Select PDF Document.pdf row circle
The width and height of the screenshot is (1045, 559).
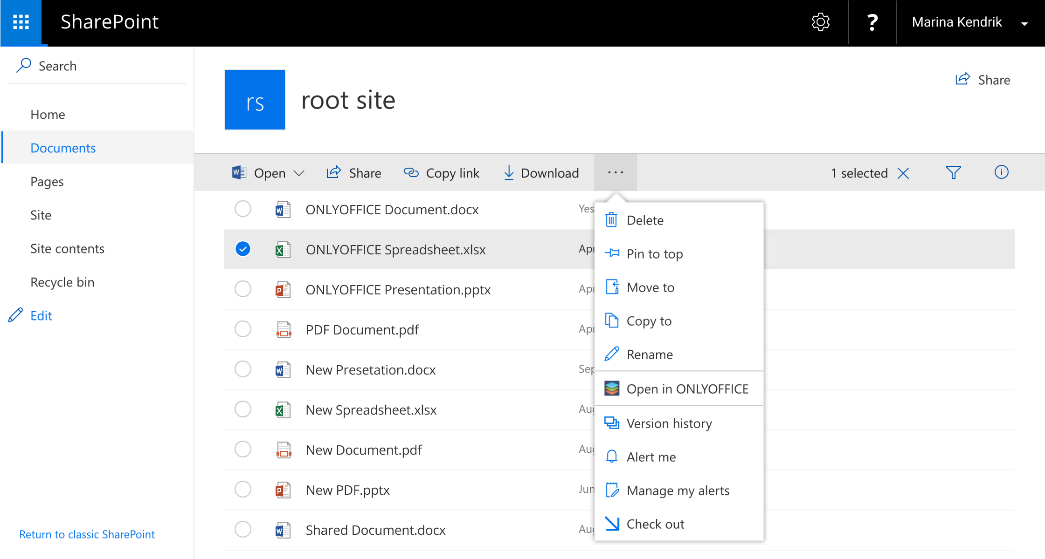point(243,329)
